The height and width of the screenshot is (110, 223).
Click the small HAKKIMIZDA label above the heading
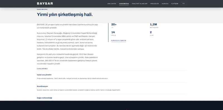pyautogui.click(x=42, y=9)
